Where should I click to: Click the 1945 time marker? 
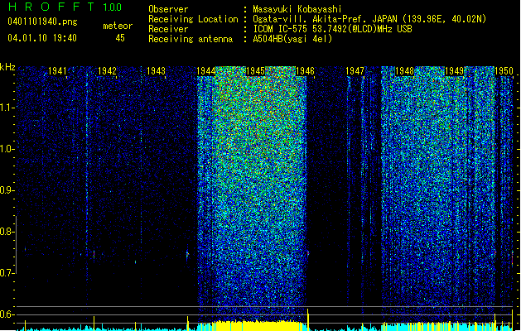pos(255,71)
